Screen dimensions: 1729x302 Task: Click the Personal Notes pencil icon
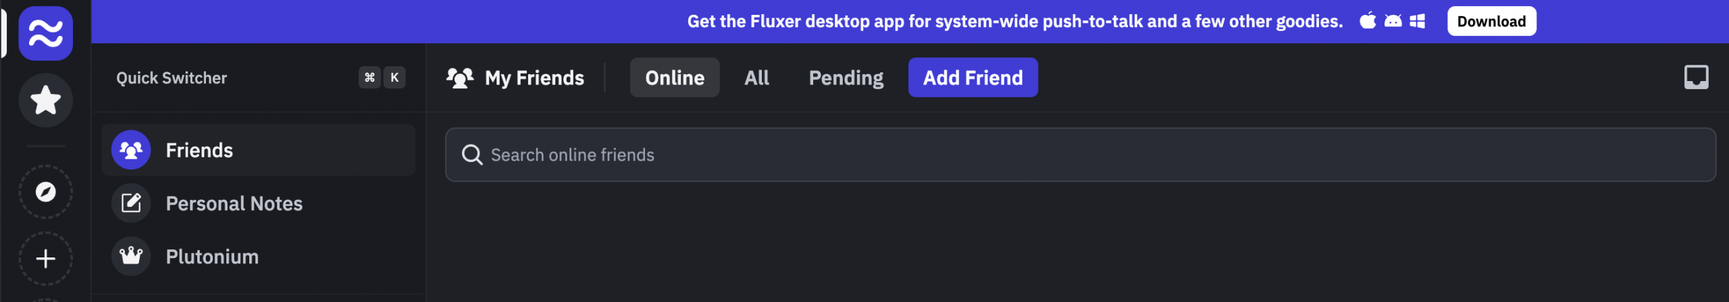pos(131,203)
